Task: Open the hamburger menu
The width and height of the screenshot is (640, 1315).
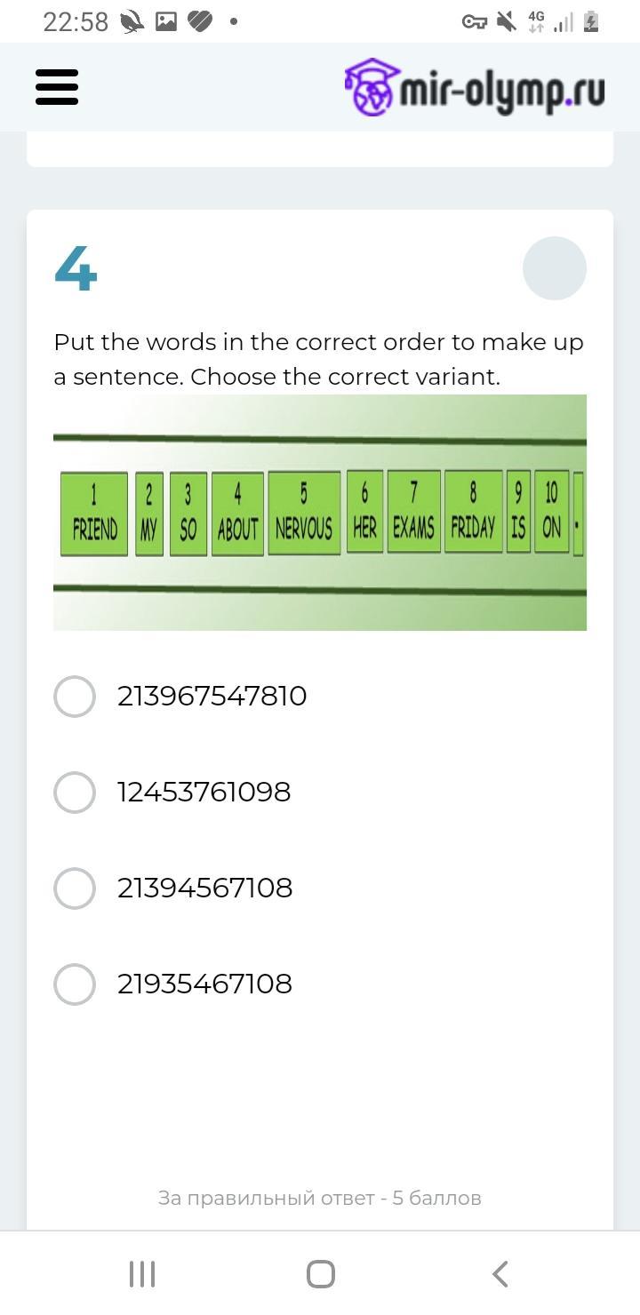Action: click(x=57, y=87)
